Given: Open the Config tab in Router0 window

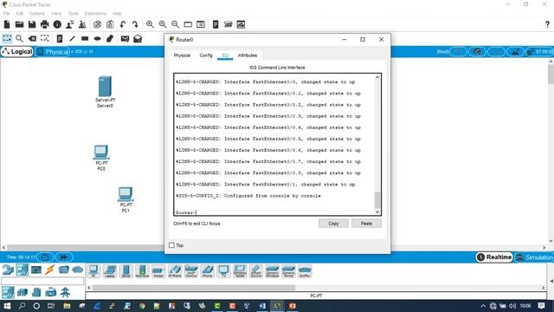Looking at the screenshot, I should [206, 55].
